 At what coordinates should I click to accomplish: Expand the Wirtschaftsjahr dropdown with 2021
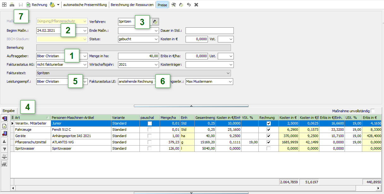157,64
